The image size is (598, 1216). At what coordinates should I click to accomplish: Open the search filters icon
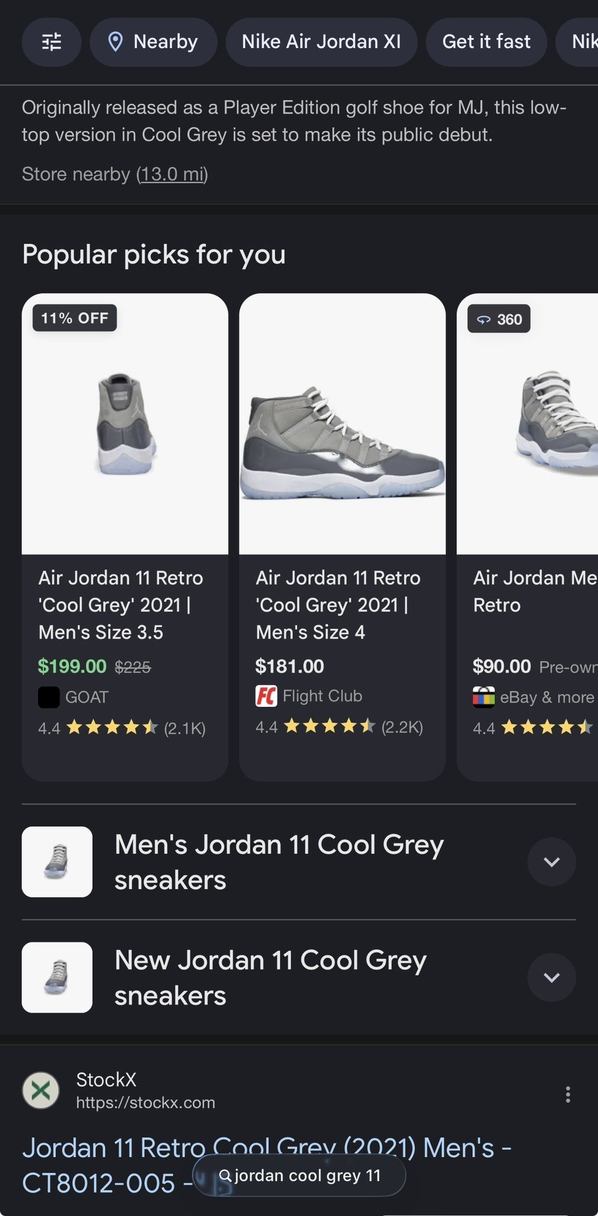[x=51, y=42]
